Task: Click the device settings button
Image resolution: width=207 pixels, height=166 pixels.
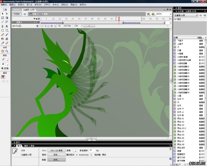Action: (57, 160)
